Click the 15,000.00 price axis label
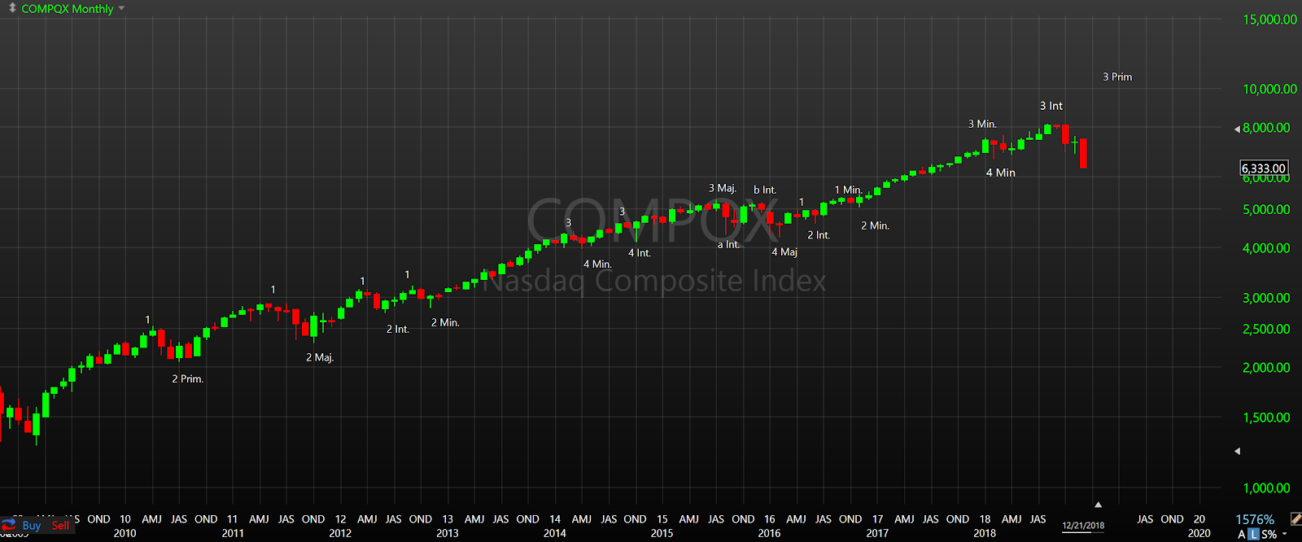 pyautogui.click(x=1269, y=20)
